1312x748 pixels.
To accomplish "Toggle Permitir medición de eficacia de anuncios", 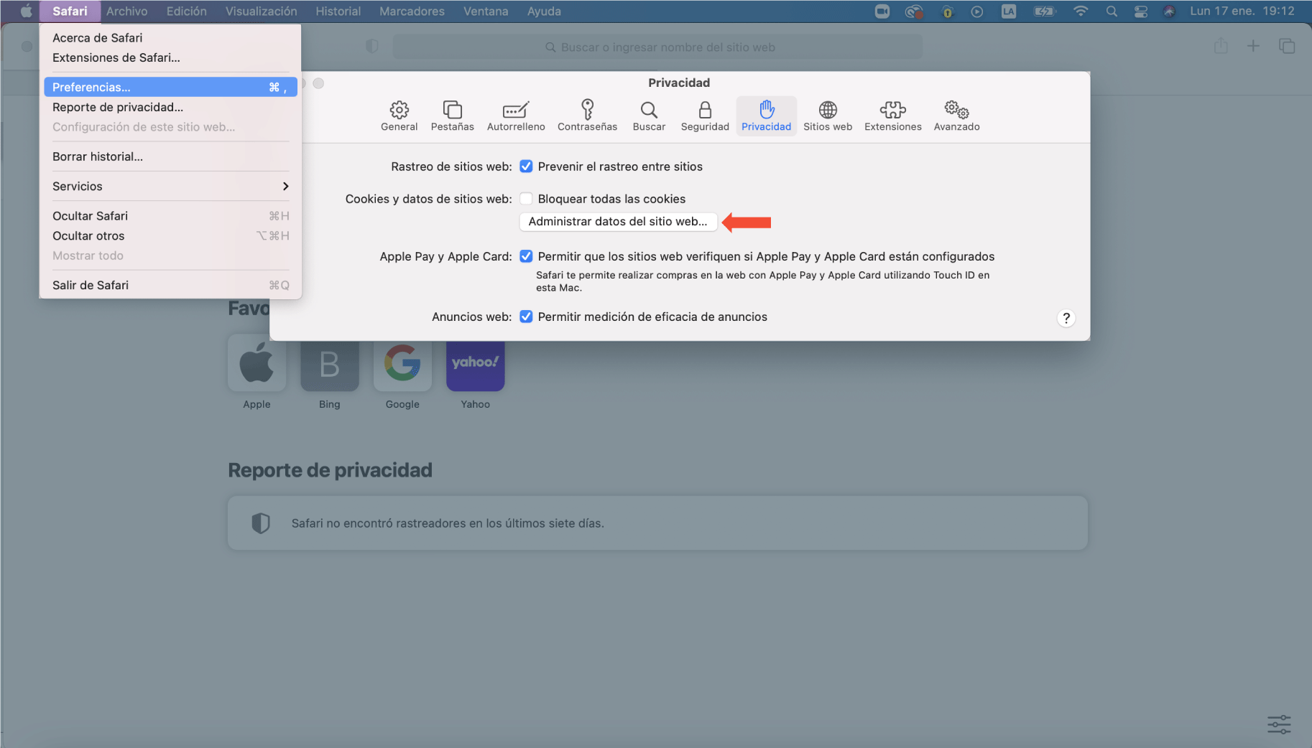I will click(526, 317).
